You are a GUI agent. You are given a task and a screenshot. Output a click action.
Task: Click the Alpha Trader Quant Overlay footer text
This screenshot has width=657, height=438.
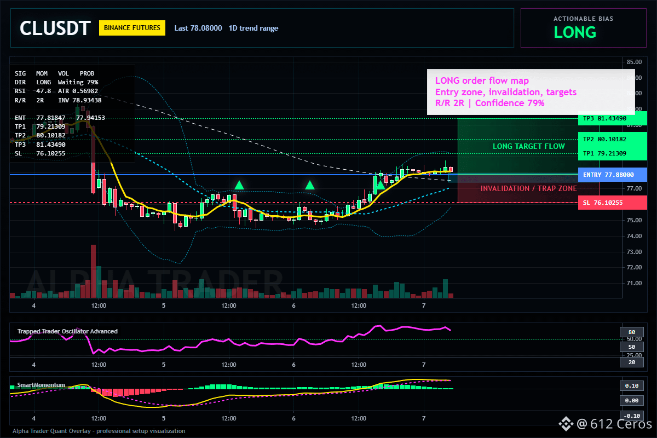coord(99,431)
